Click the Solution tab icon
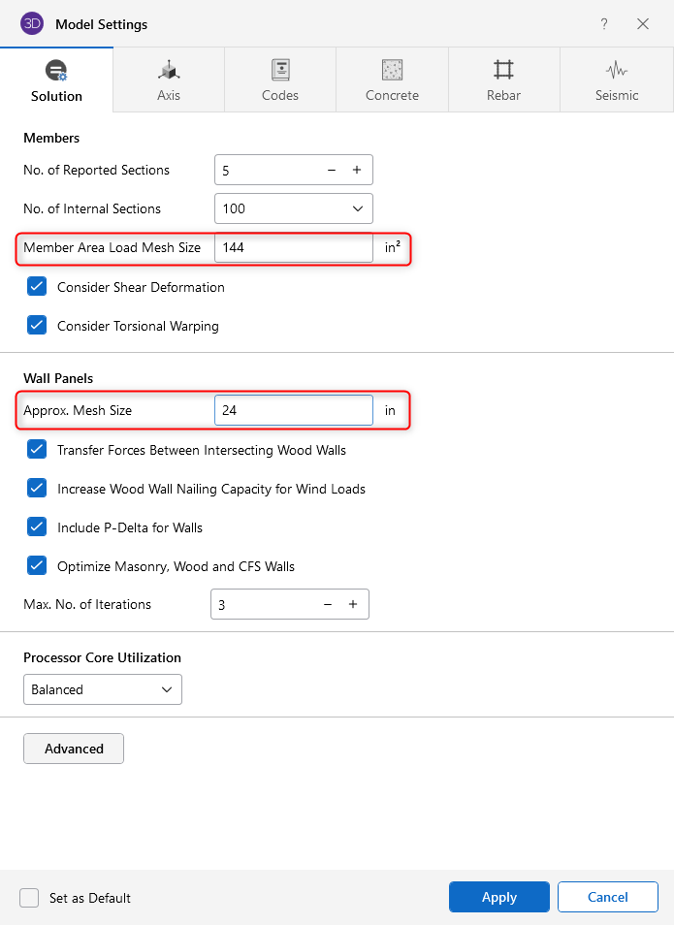Screen dimensions: 674x925 coord(56,71)
